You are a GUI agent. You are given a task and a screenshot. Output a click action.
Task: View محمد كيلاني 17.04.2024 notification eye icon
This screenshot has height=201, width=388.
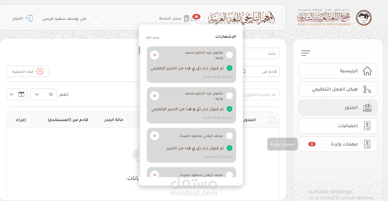pos(155,136)
